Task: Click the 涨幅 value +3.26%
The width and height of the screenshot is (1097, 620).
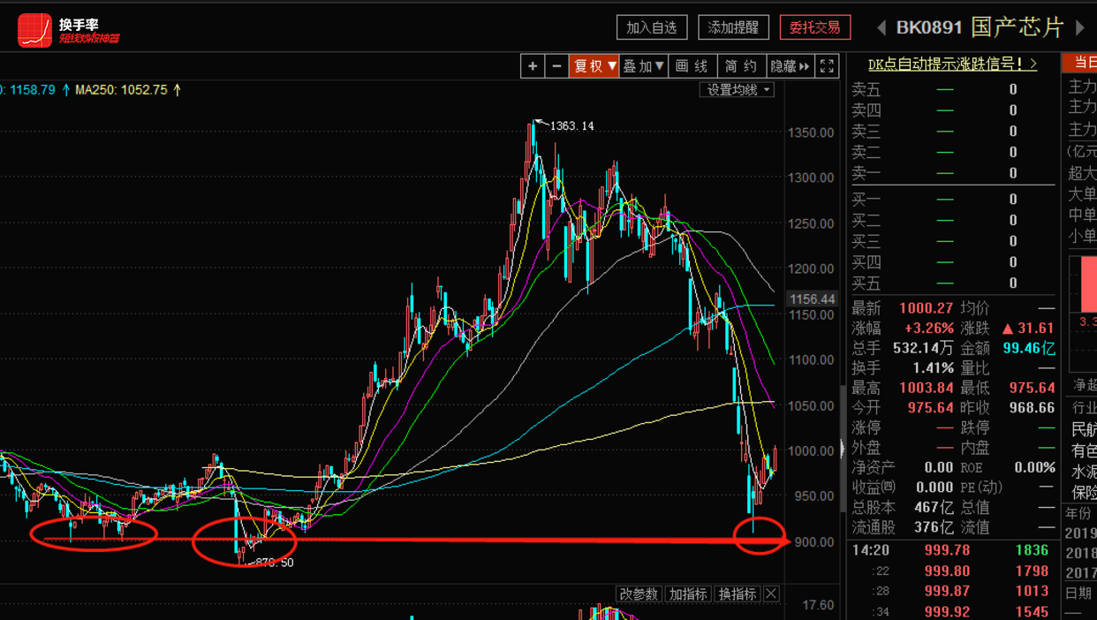Action: [927, 329]
